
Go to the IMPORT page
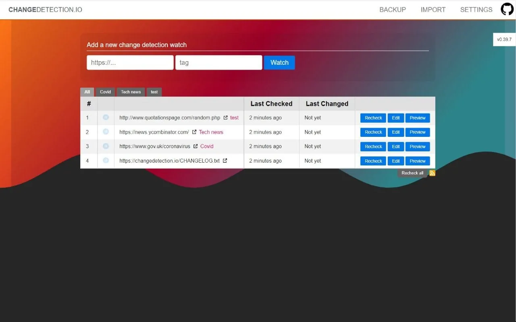[x=433, y=10]
